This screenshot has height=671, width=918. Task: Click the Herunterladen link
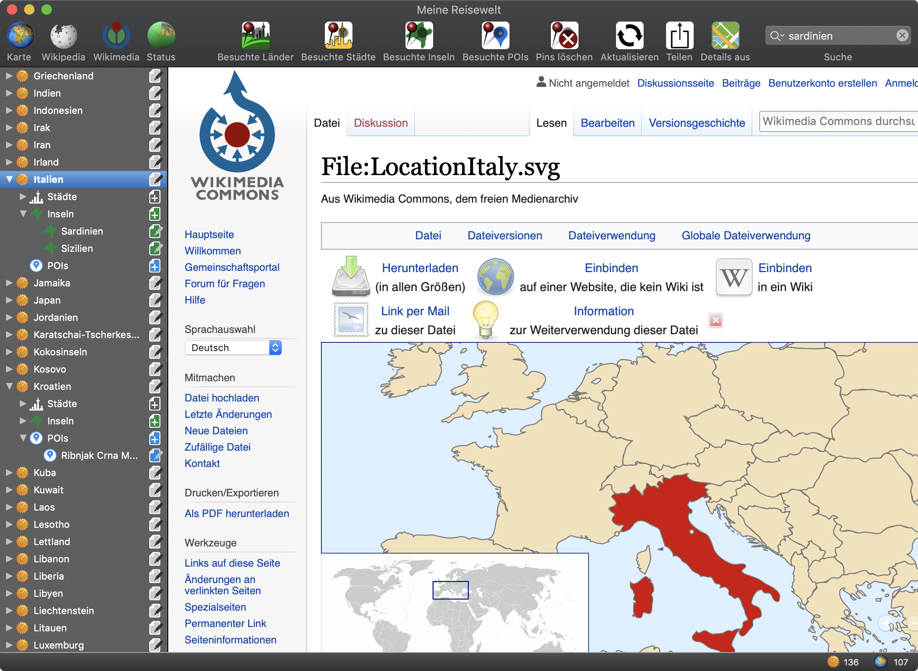pyautogui.click(x=420, y=268)
